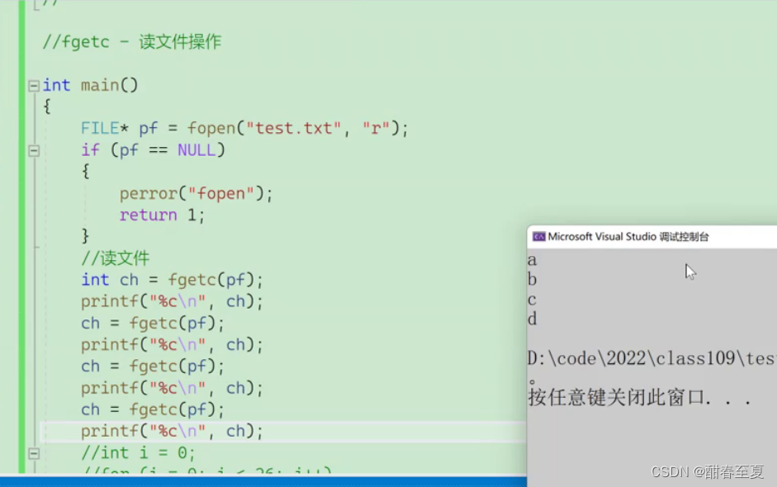This screenshot has width=777, height=487.
Task: Click the NULL keyword in if condition
Action: point(197,150)
